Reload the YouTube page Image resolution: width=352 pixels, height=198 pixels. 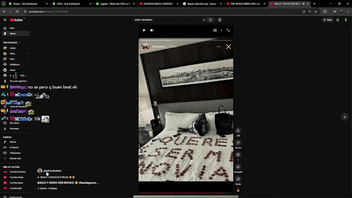pos(17,12)
